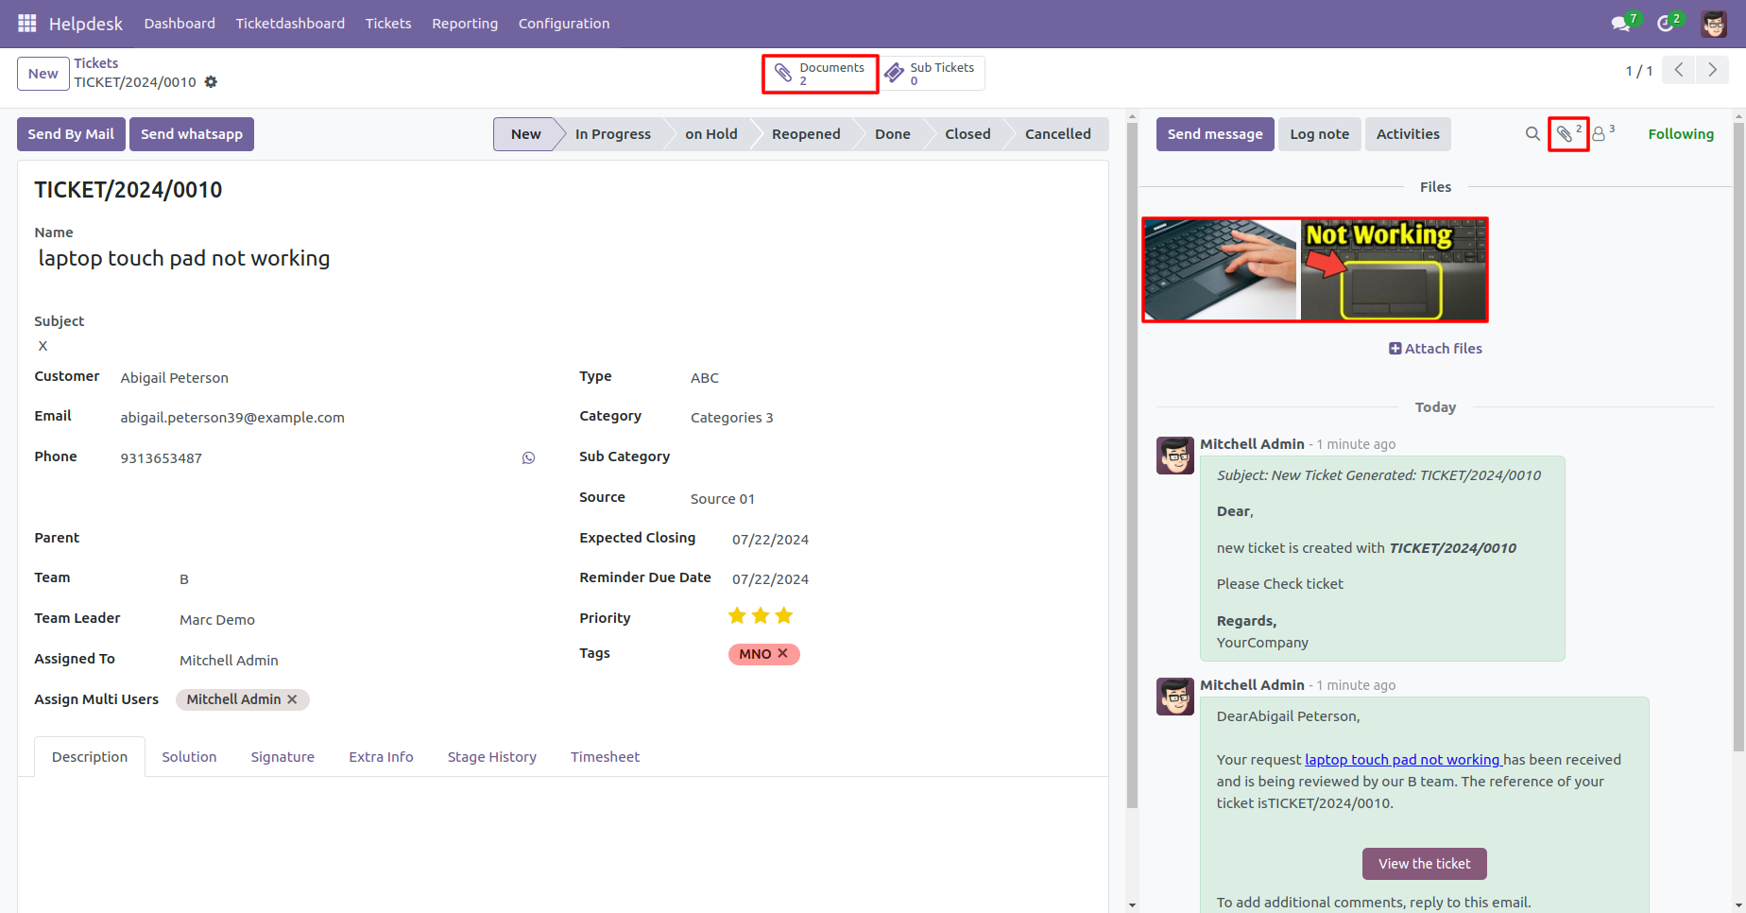Remove the MNO tag with its X
1746x913 pixels.
[782, 653]
